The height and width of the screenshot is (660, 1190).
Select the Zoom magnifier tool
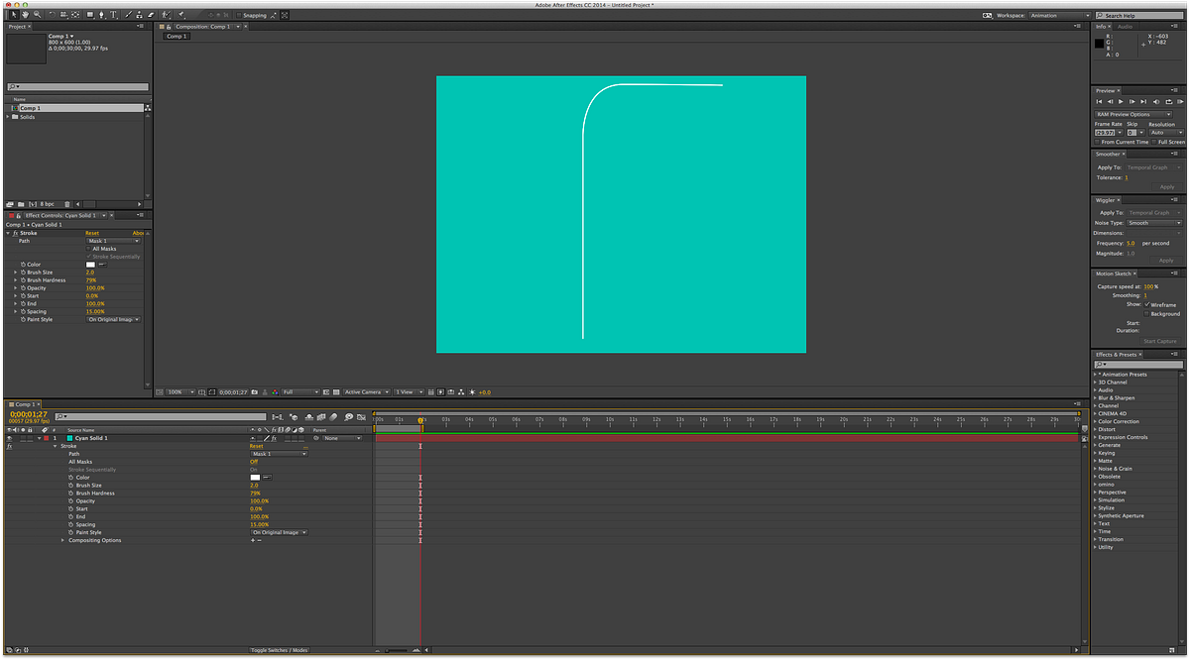coord(38,15)
